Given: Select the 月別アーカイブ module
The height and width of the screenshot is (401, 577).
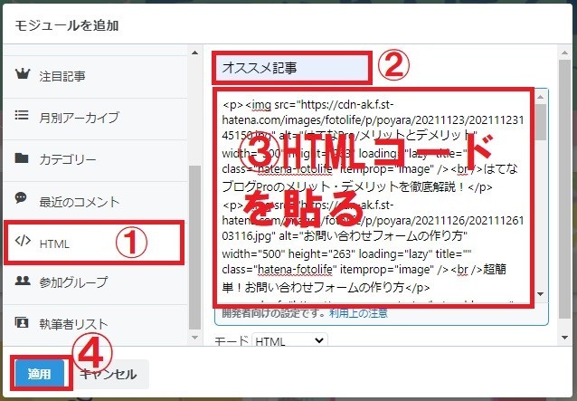Looking at the screenshot, I should click(95, 119).
